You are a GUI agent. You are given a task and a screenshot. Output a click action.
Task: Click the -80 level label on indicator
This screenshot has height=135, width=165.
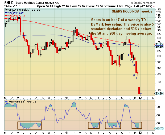tap(158, 123)
